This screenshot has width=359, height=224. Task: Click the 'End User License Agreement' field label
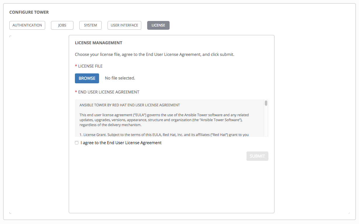coord(109,92)
